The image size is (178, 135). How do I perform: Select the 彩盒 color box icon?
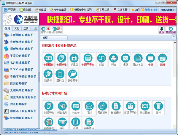point(113,59)
